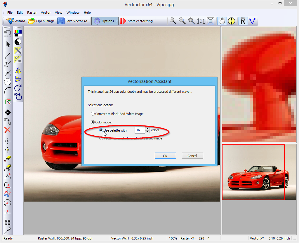
Task: Select the circle drawing tool
Action: [8, 82]
